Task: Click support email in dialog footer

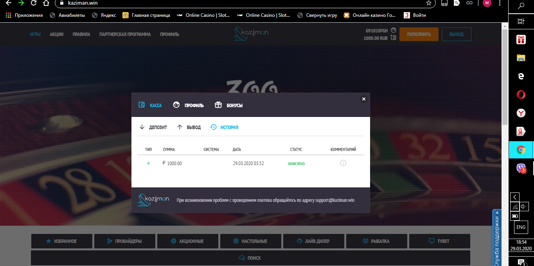Action: (335, 200)
